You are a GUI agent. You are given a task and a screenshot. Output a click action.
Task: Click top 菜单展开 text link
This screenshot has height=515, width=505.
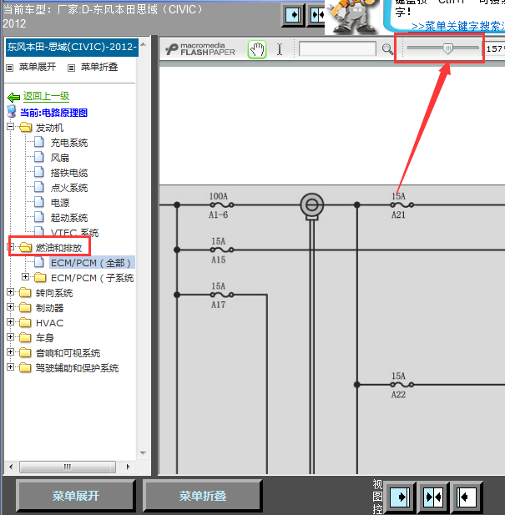(38, 67)
